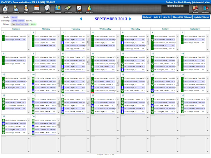Click status icon for 10:17 Gardner on September 22

click(4, 106)
